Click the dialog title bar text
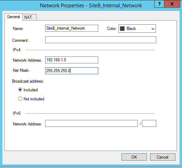Screen dimensions: 182x168 pyautogui.click(x=91, y=6)
